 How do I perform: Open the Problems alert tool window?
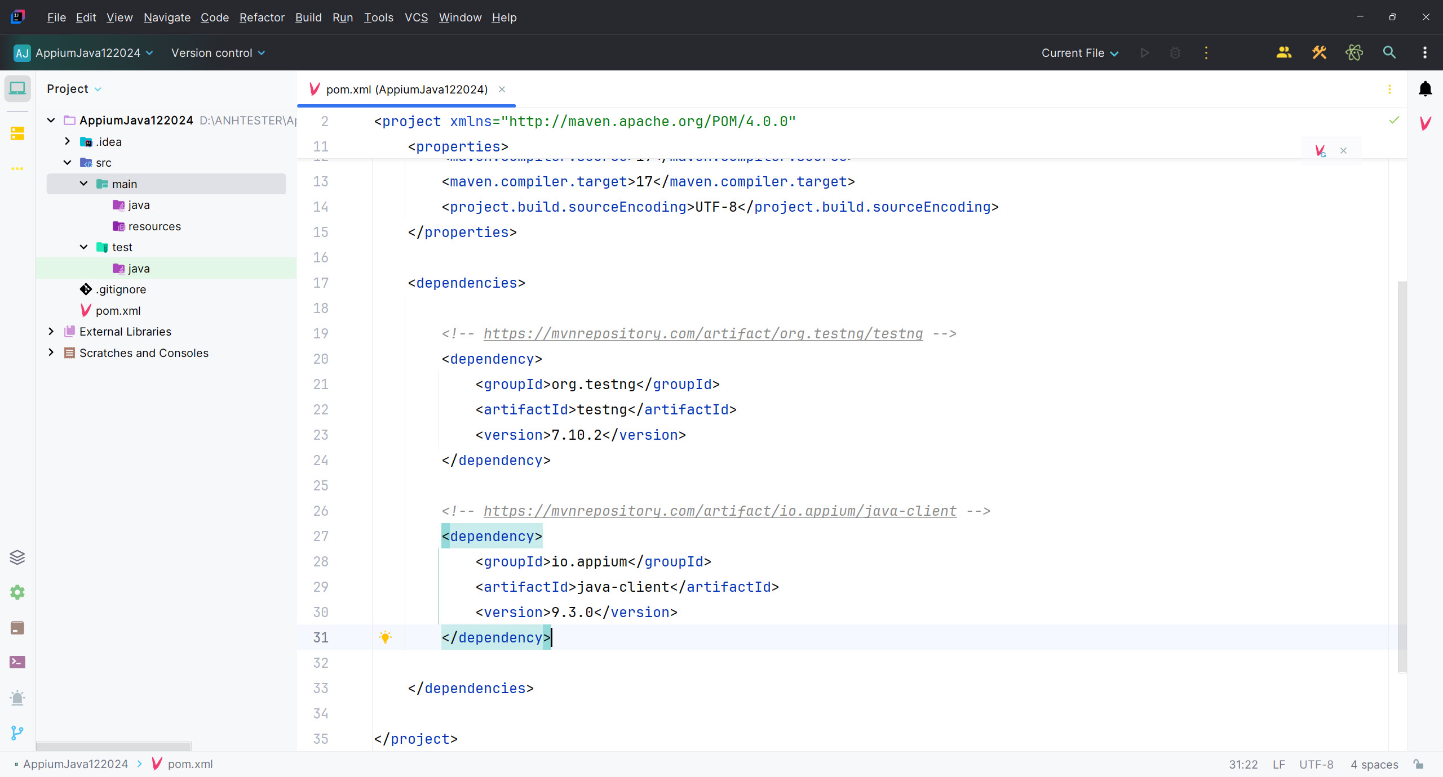[17, 698]
